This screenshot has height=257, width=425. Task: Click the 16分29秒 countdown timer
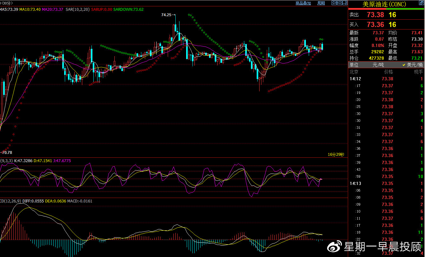[336, 155]
